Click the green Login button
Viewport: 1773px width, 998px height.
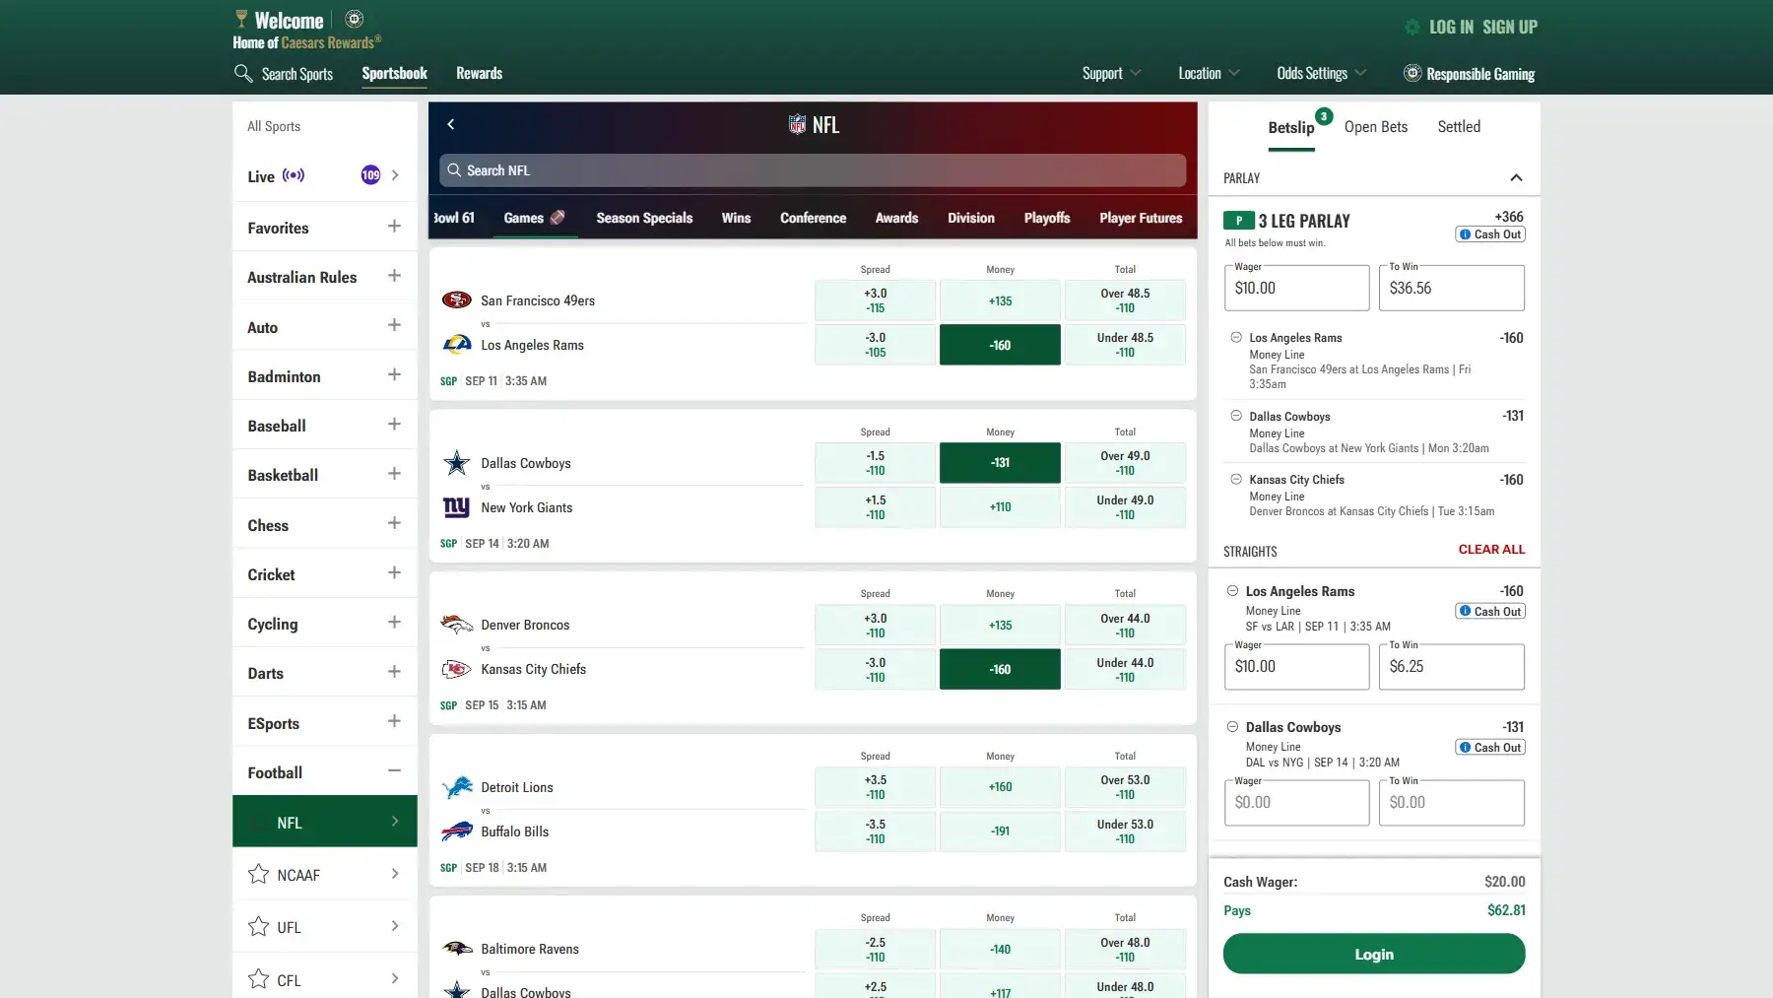(1374, 954)
